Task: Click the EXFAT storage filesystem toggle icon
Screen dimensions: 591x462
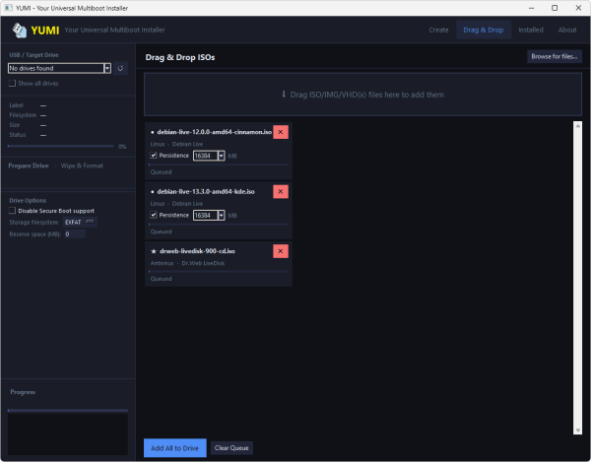Action: 90,222
